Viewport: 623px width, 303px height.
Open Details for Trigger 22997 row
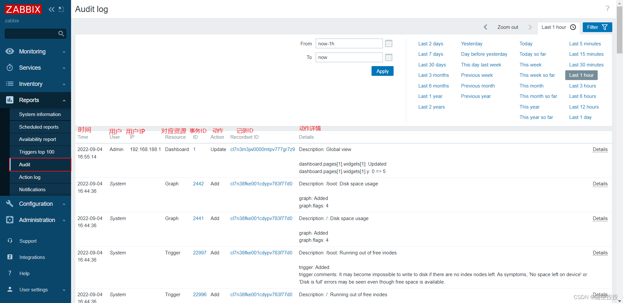point(600,253)
